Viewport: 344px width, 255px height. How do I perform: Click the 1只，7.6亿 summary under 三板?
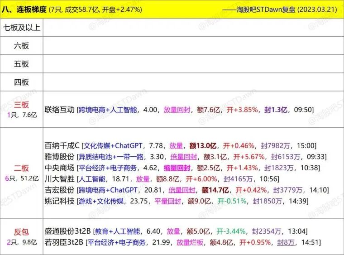click(x=22, y=115)
